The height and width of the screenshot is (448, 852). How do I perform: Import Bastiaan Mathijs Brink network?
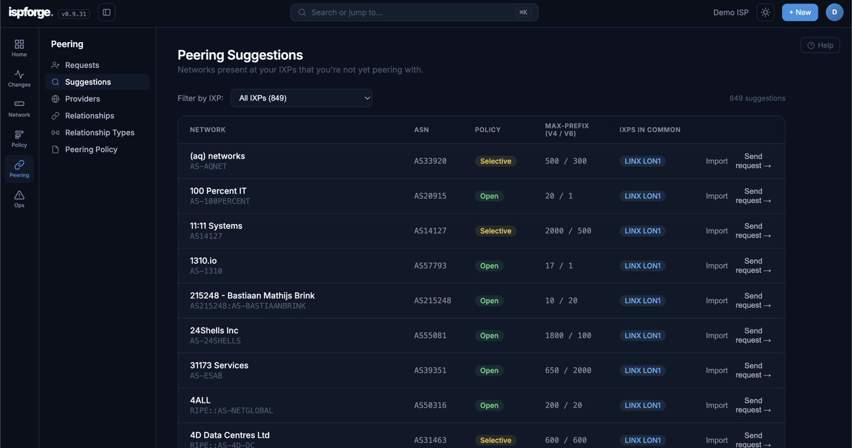pos(717,301)
